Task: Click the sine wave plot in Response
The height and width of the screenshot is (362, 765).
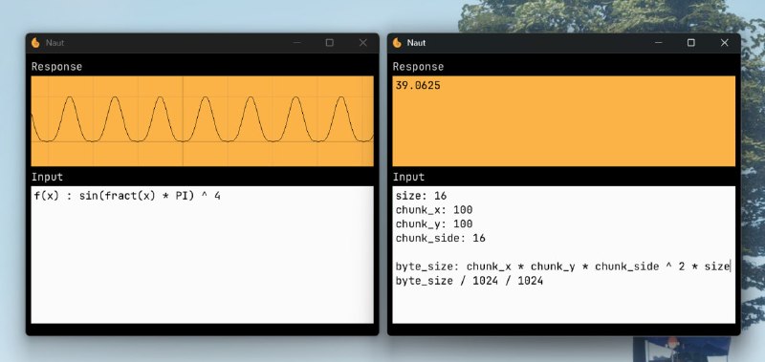Action: tap(202, 121)
